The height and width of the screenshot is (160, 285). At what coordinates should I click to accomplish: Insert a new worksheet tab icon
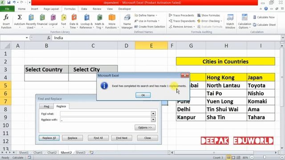pos(92,152)
